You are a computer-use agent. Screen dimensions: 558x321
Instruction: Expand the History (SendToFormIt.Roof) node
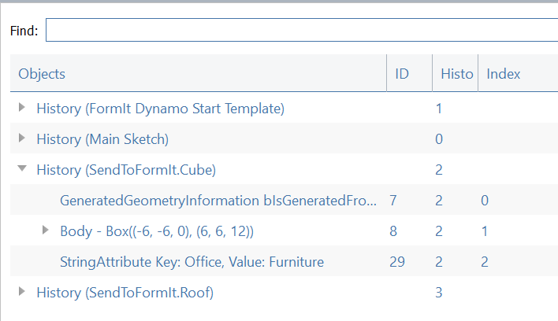[x=22, y=293]
